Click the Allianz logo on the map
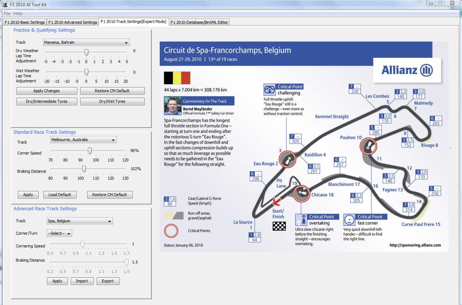The image size is (462, 305). (407, 70)
